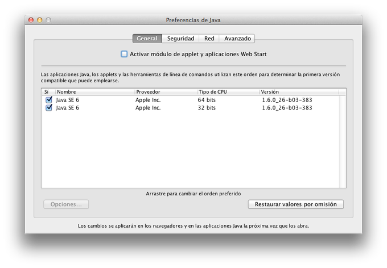Sort list by Proveedor column header
The height and width of the screenshot is (268, 387).
click(x=166, y=92)
